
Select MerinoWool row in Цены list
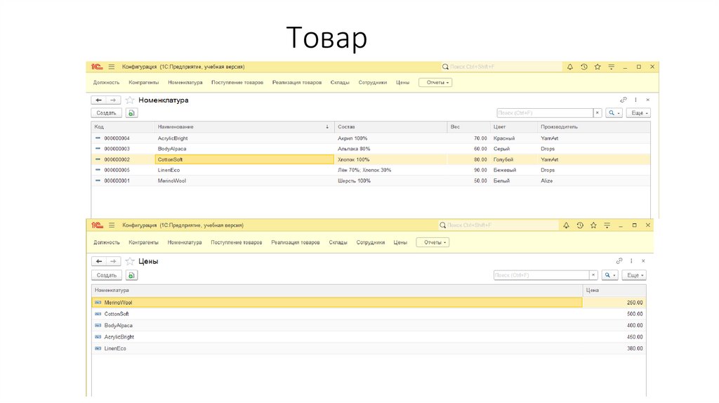[x=369, y=303]
